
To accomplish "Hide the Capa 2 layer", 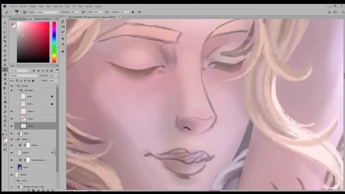I will pos(12,119).
